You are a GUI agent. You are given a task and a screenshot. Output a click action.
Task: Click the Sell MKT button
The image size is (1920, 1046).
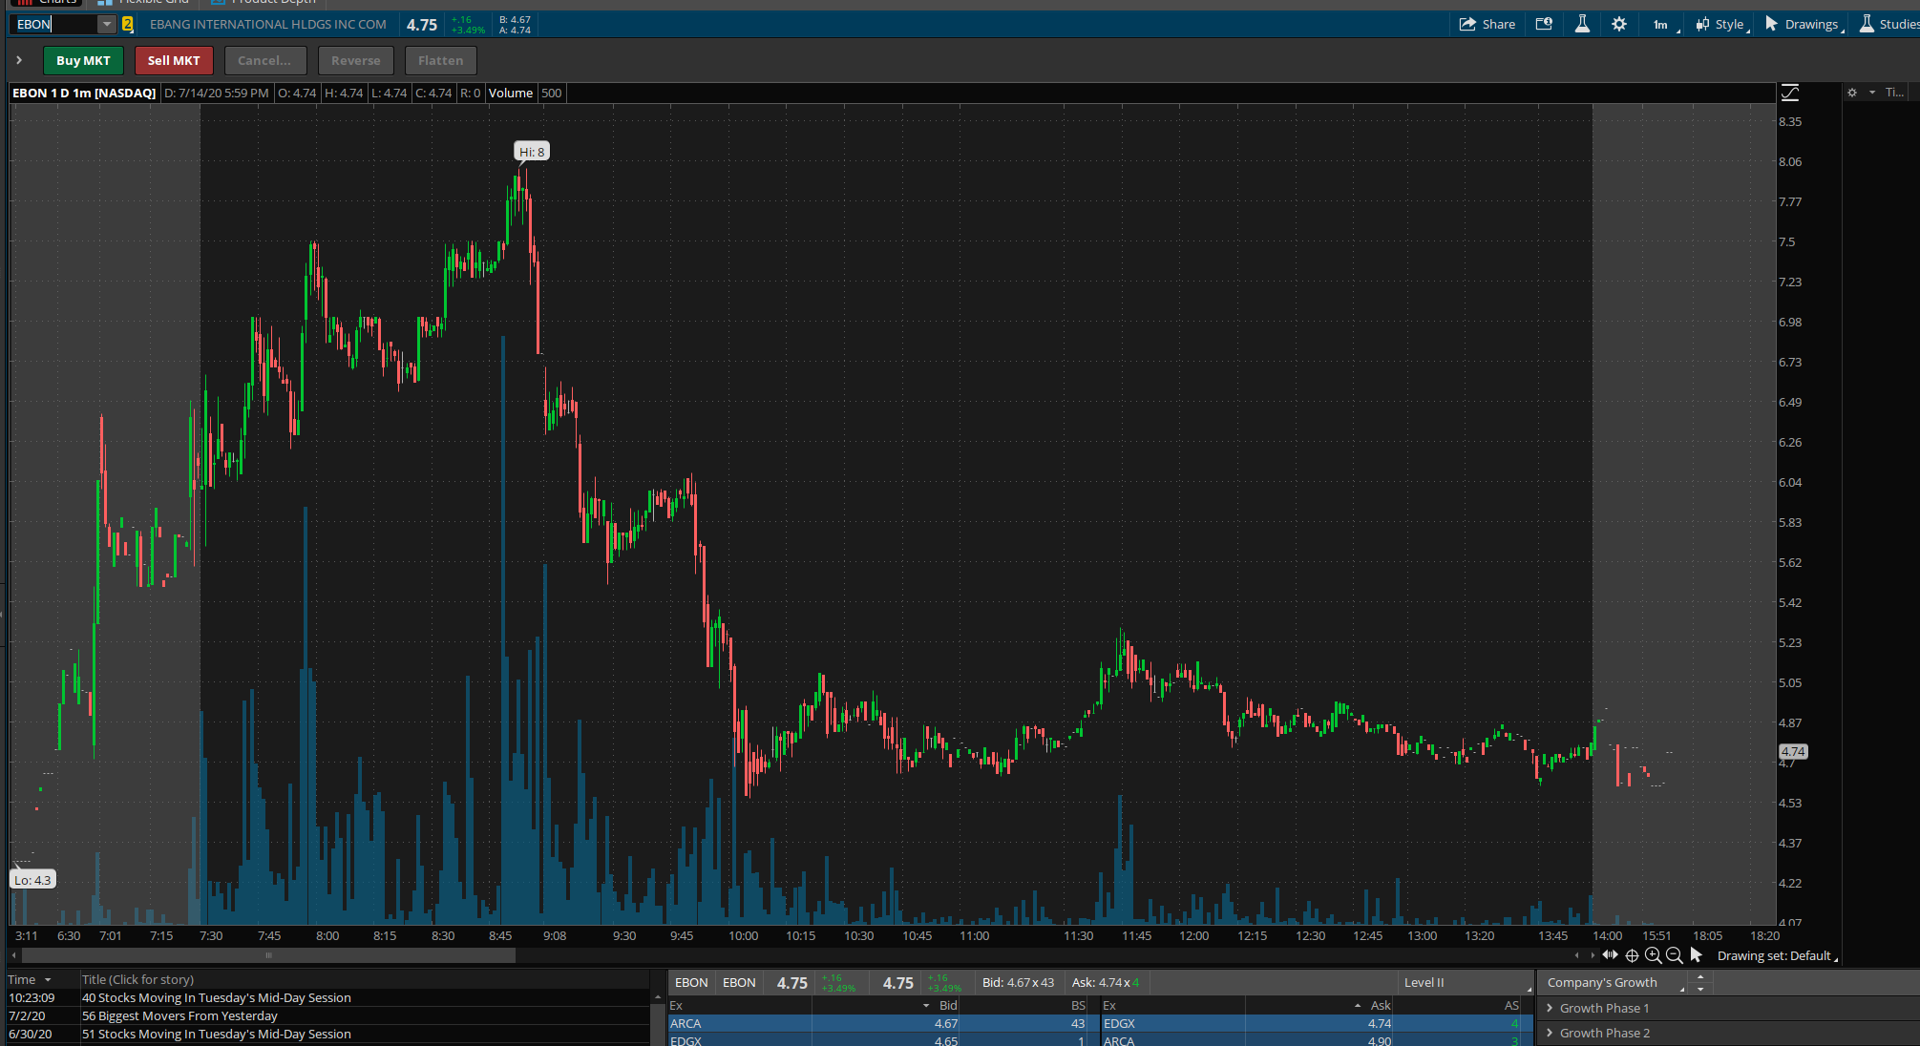(174, 60)
